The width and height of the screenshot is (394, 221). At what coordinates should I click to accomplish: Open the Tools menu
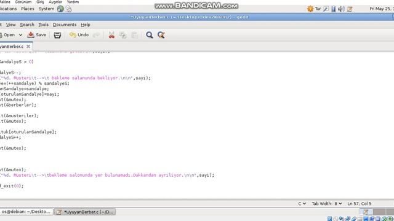[43, 25]
